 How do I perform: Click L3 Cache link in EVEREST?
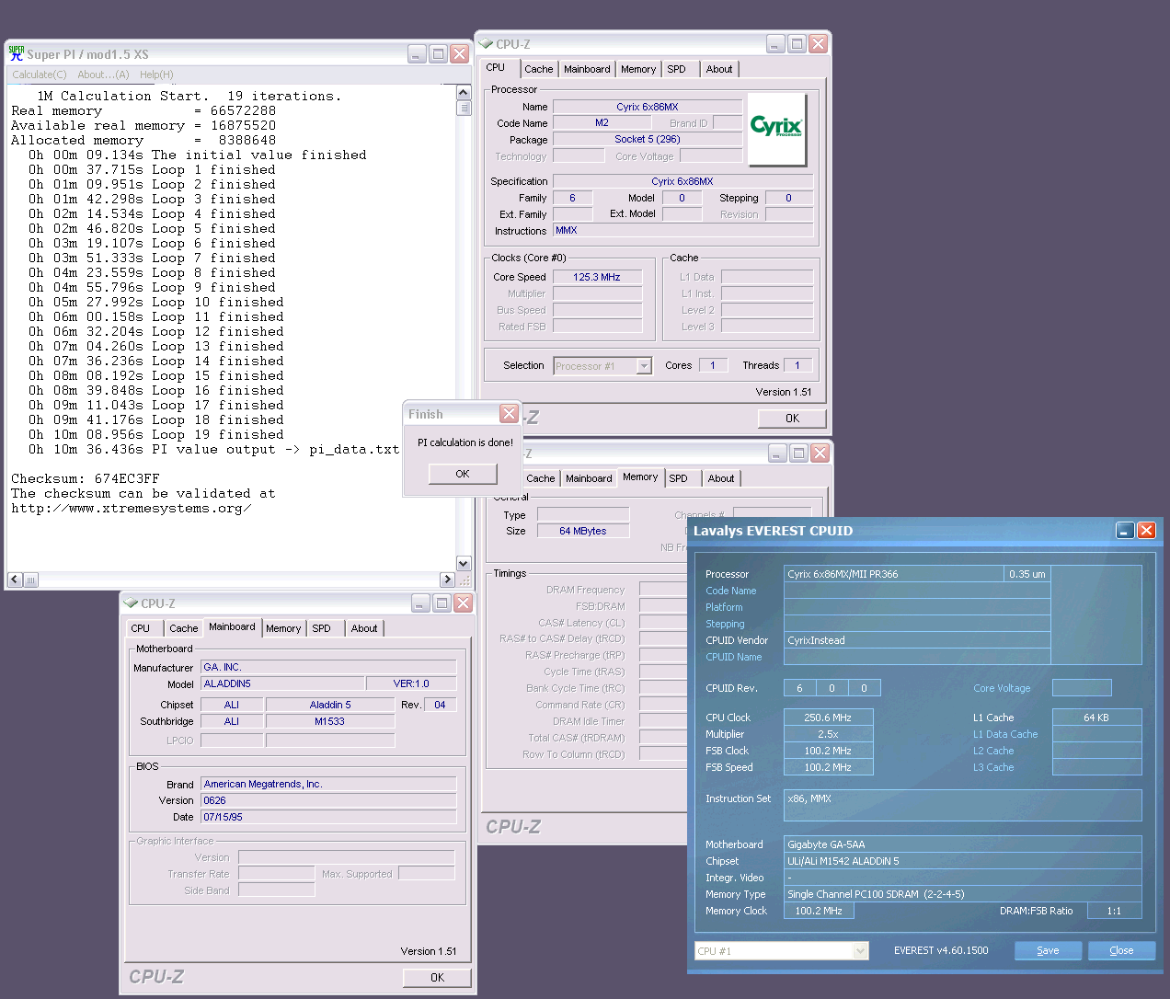(x=993, y=767)
